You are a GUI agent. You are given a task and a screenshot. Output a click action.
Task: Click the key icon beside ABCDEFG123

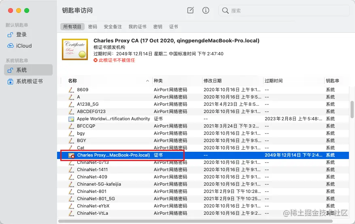71,111
